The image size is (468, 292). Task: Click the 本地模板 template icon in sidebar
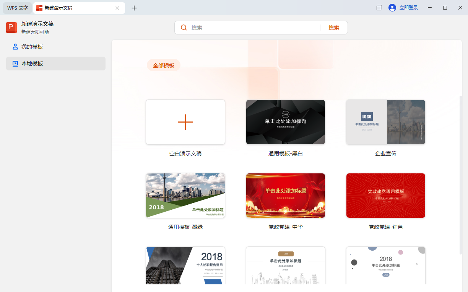click(x=15, y=64)
